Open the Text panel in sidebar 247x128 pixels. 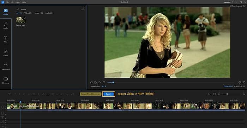point(6,39)
